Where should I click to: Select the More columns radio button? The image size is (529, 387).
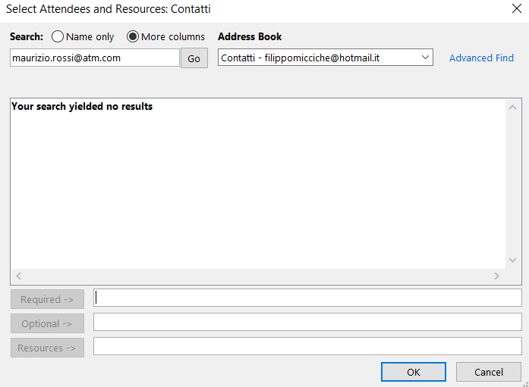[133, 36]
